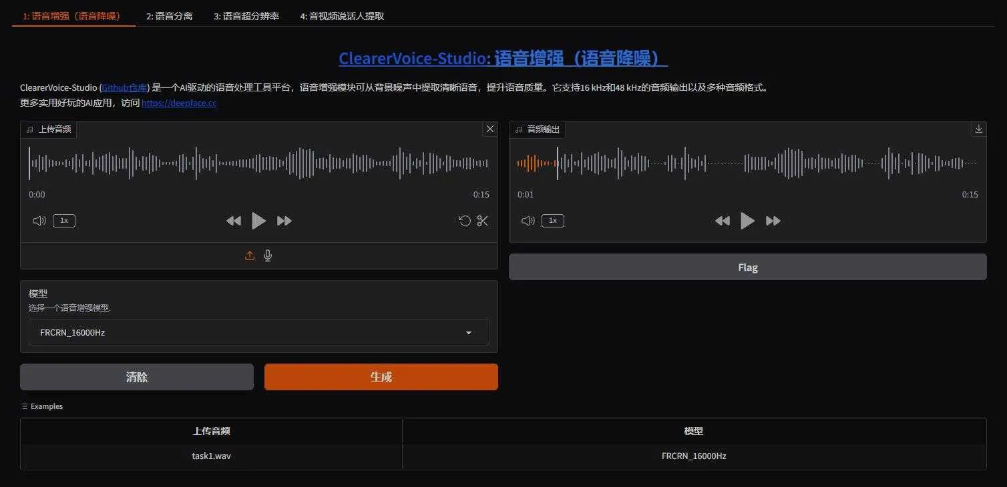
Task: Open the ClearerVoice-Studio title link
Action: click(x=503, y=59)
